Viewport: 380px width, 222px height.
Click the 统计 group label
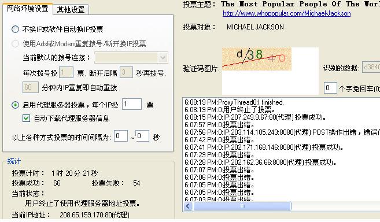click(x=14, y=161)
